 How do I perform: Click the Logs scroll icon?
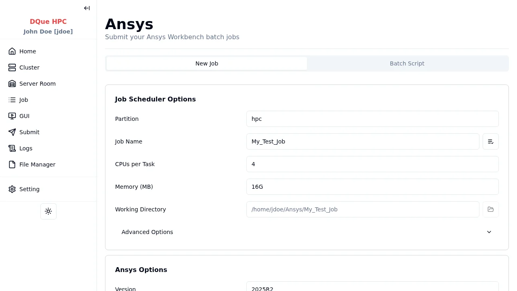12,148
